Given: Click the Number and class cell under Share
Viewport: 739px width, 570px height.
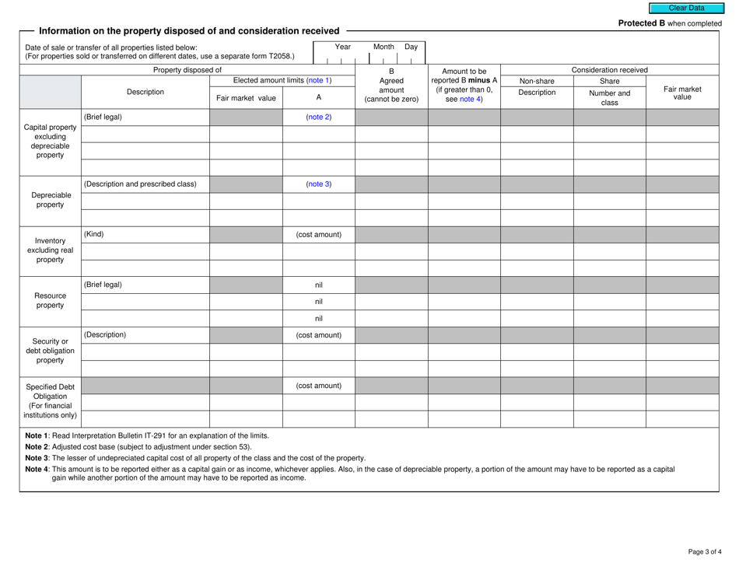Looking at the screenshot, I should [x=610, y=134].
